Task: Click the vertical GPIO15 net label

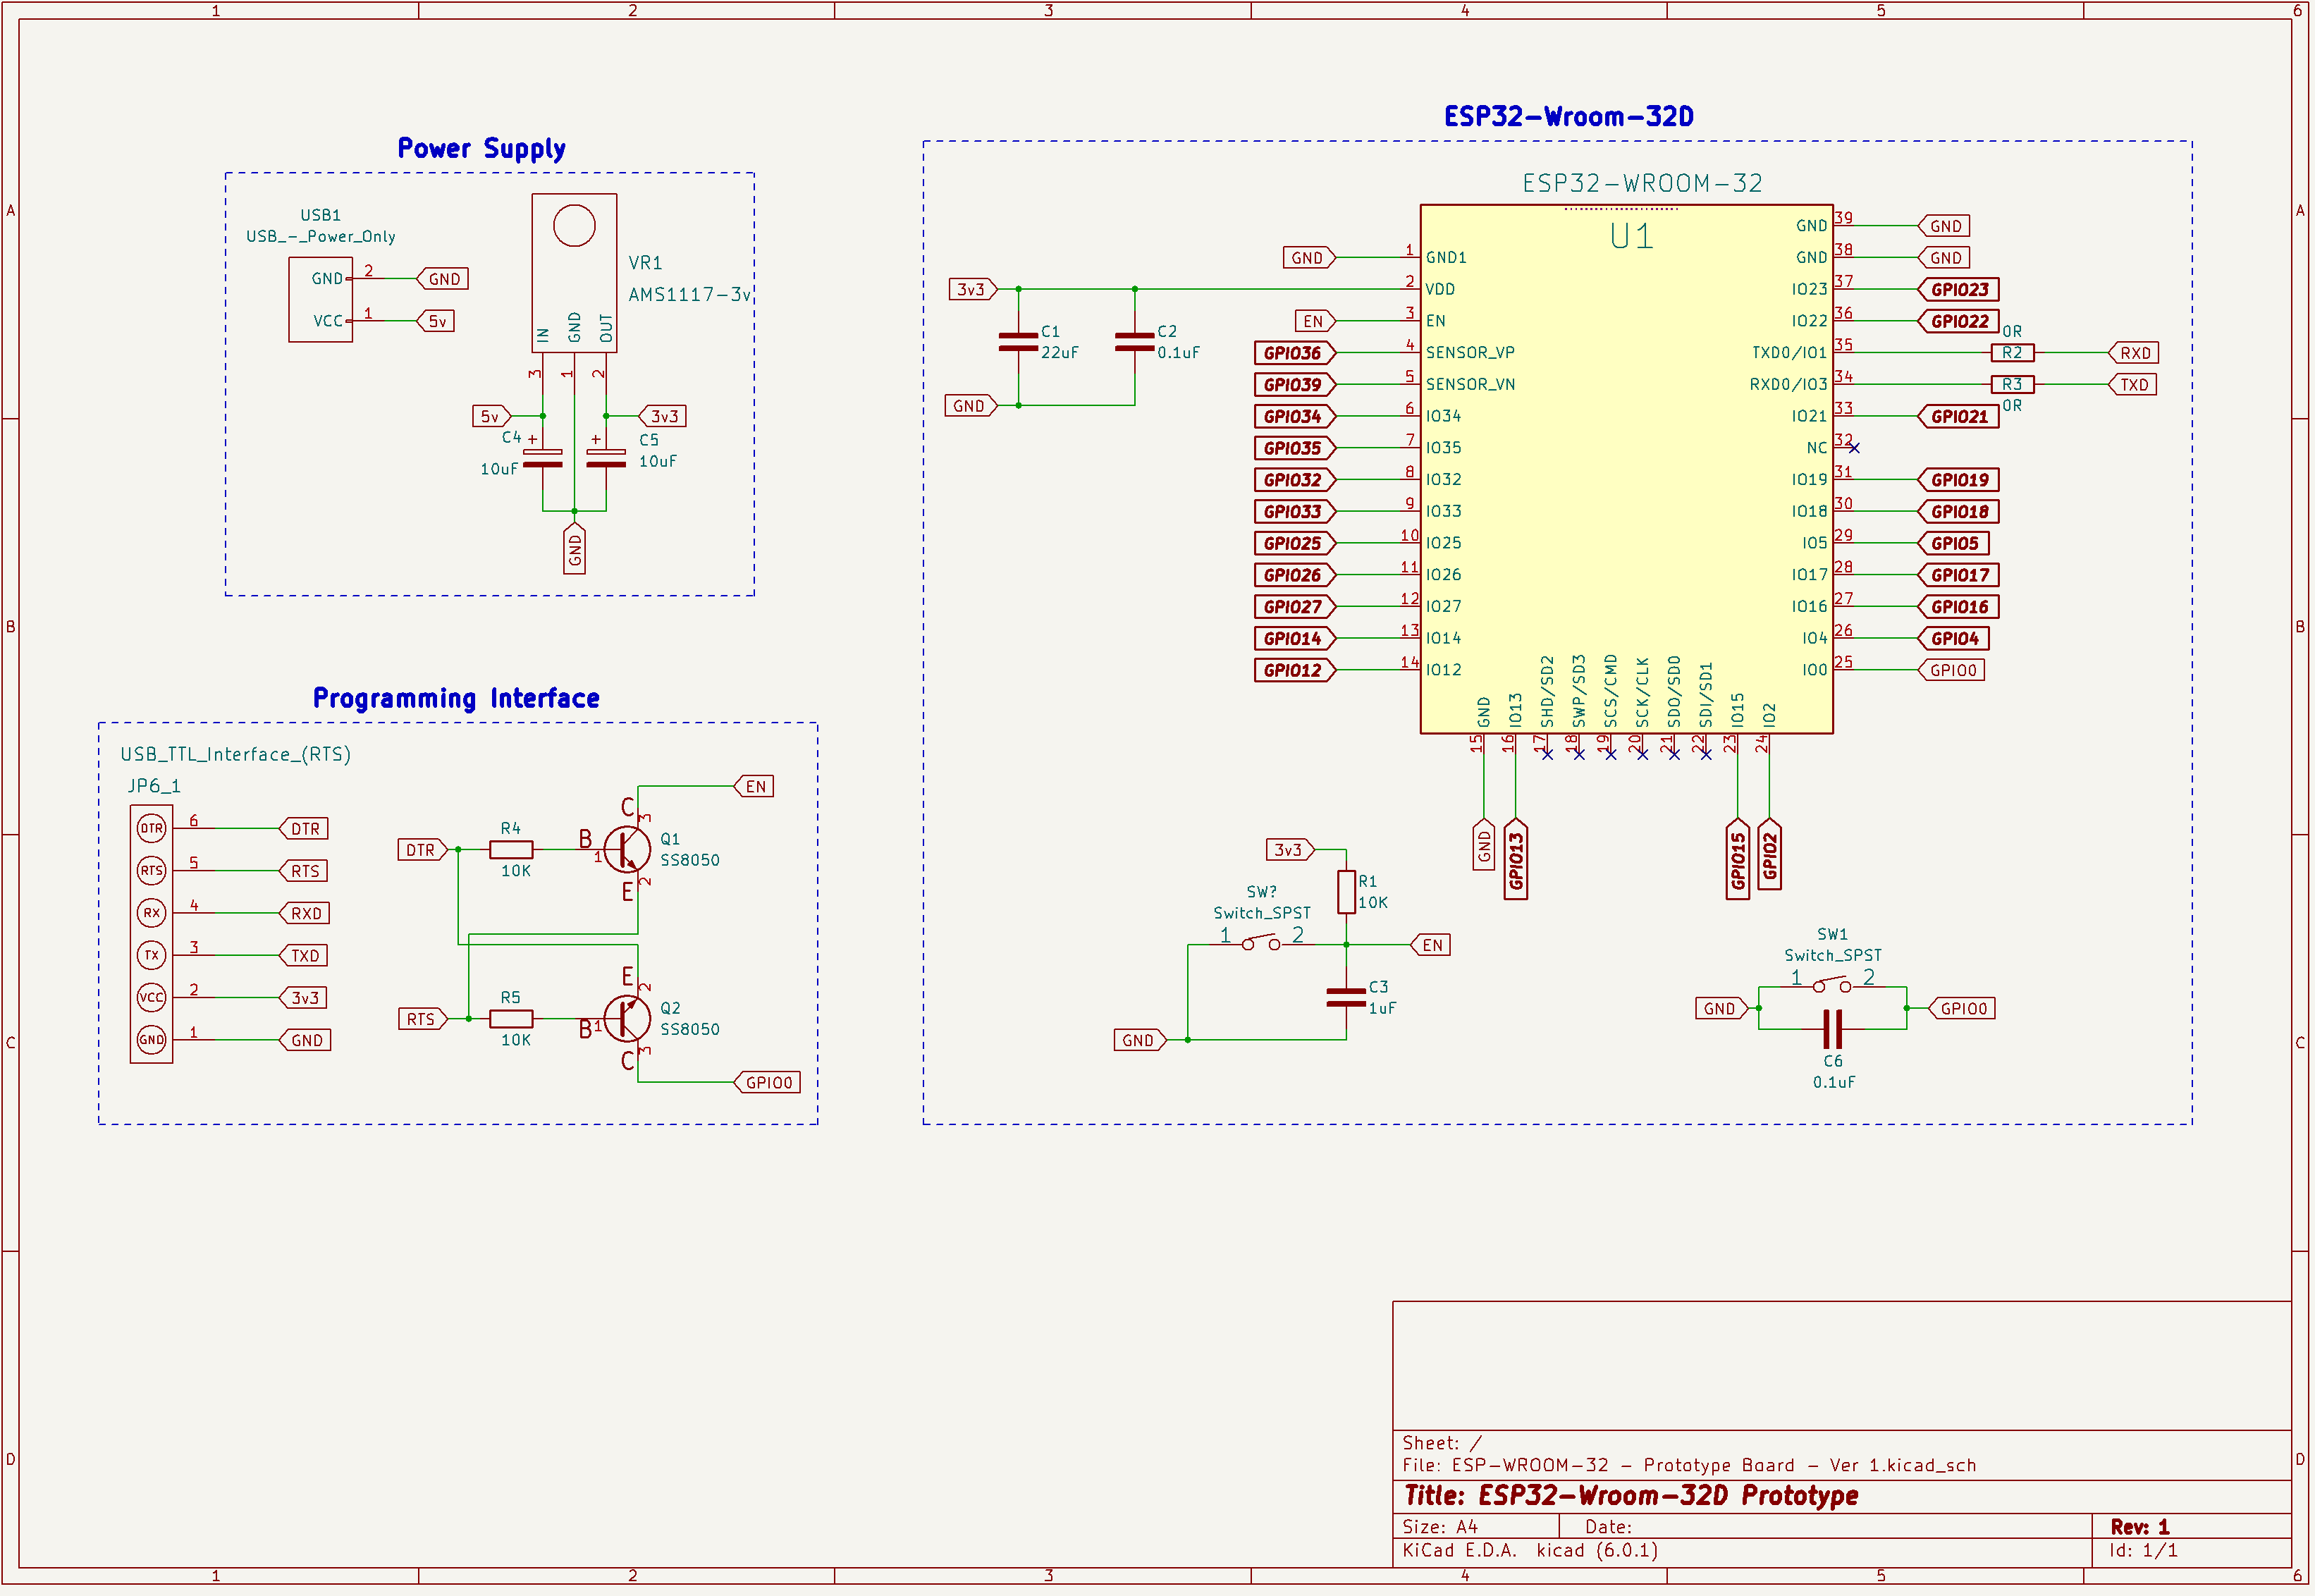Action: (1737, 860)
